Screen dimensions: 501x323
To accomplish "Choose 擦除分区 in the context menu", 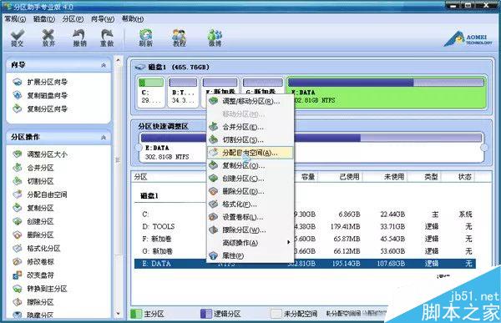I will click(x=250, y=230).
